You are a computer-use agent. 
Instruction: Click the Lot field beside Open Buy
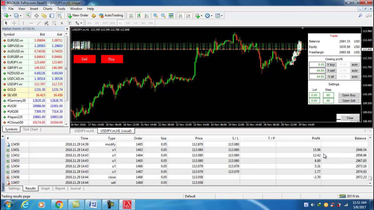coord(314,95)
